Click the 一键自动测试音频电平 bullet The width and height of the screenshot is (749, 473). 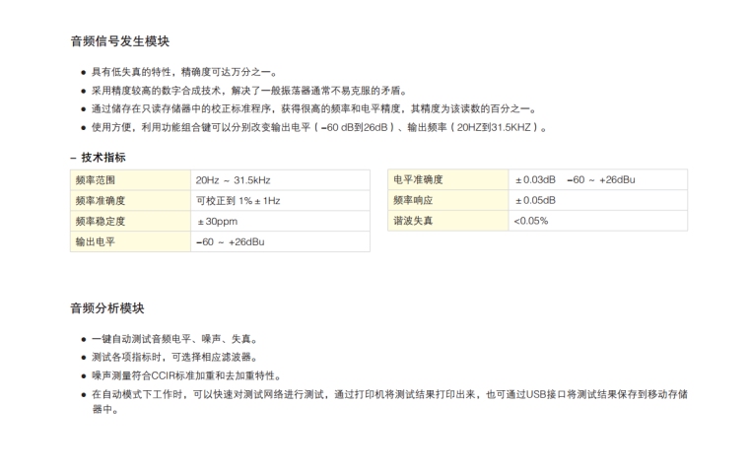click(x=172, y=339)
